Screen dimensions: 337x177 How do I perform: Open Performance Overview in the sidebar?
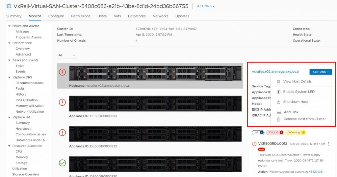tap(23, 49)
